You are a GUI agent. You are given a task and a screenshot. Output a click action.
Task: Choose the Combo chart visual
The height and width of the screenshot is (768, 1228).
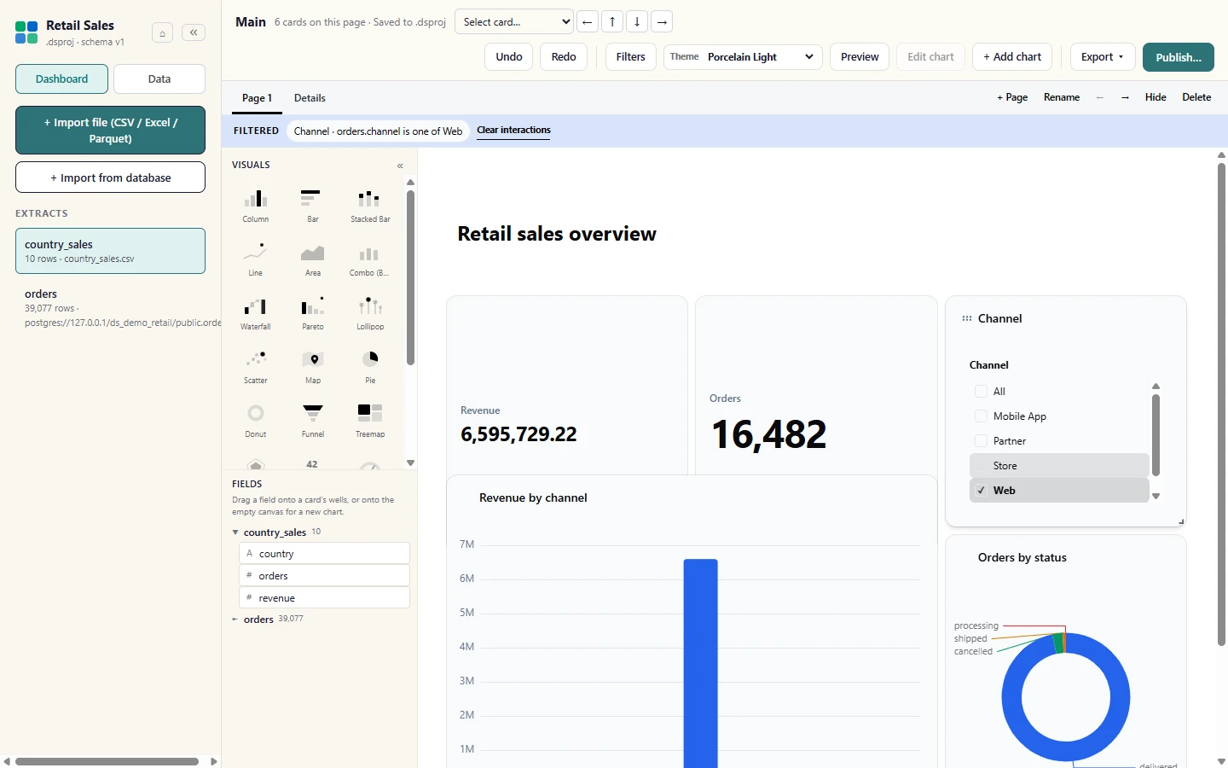(x=370, y=259)
